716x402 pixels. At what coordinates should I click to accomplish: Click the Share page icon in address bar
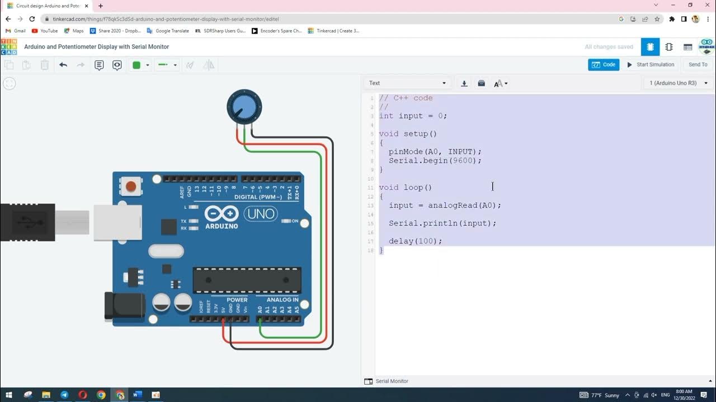point(645,19)
